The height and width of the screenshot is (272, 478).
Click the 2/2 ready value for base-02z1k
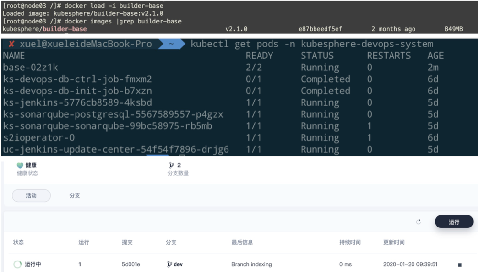254,68
